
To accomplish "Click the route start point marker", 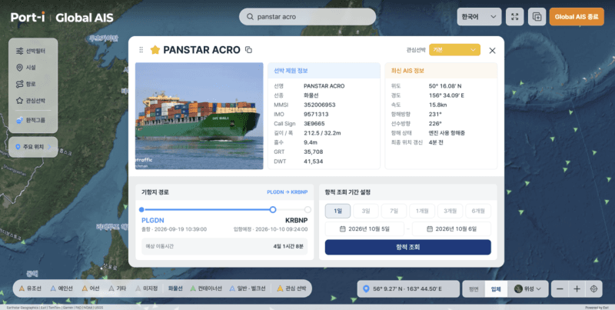I will (x=141, y=209).
